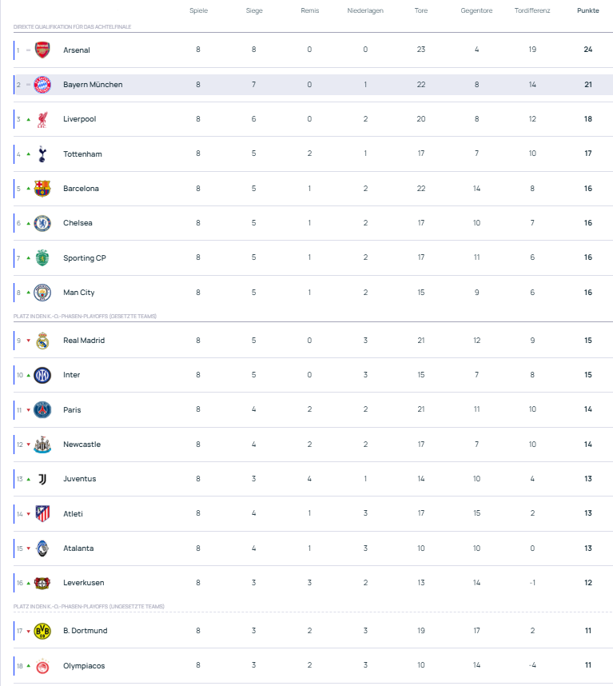Open the Sporting CP team link

pyautogui.click(x=84, y=258)
